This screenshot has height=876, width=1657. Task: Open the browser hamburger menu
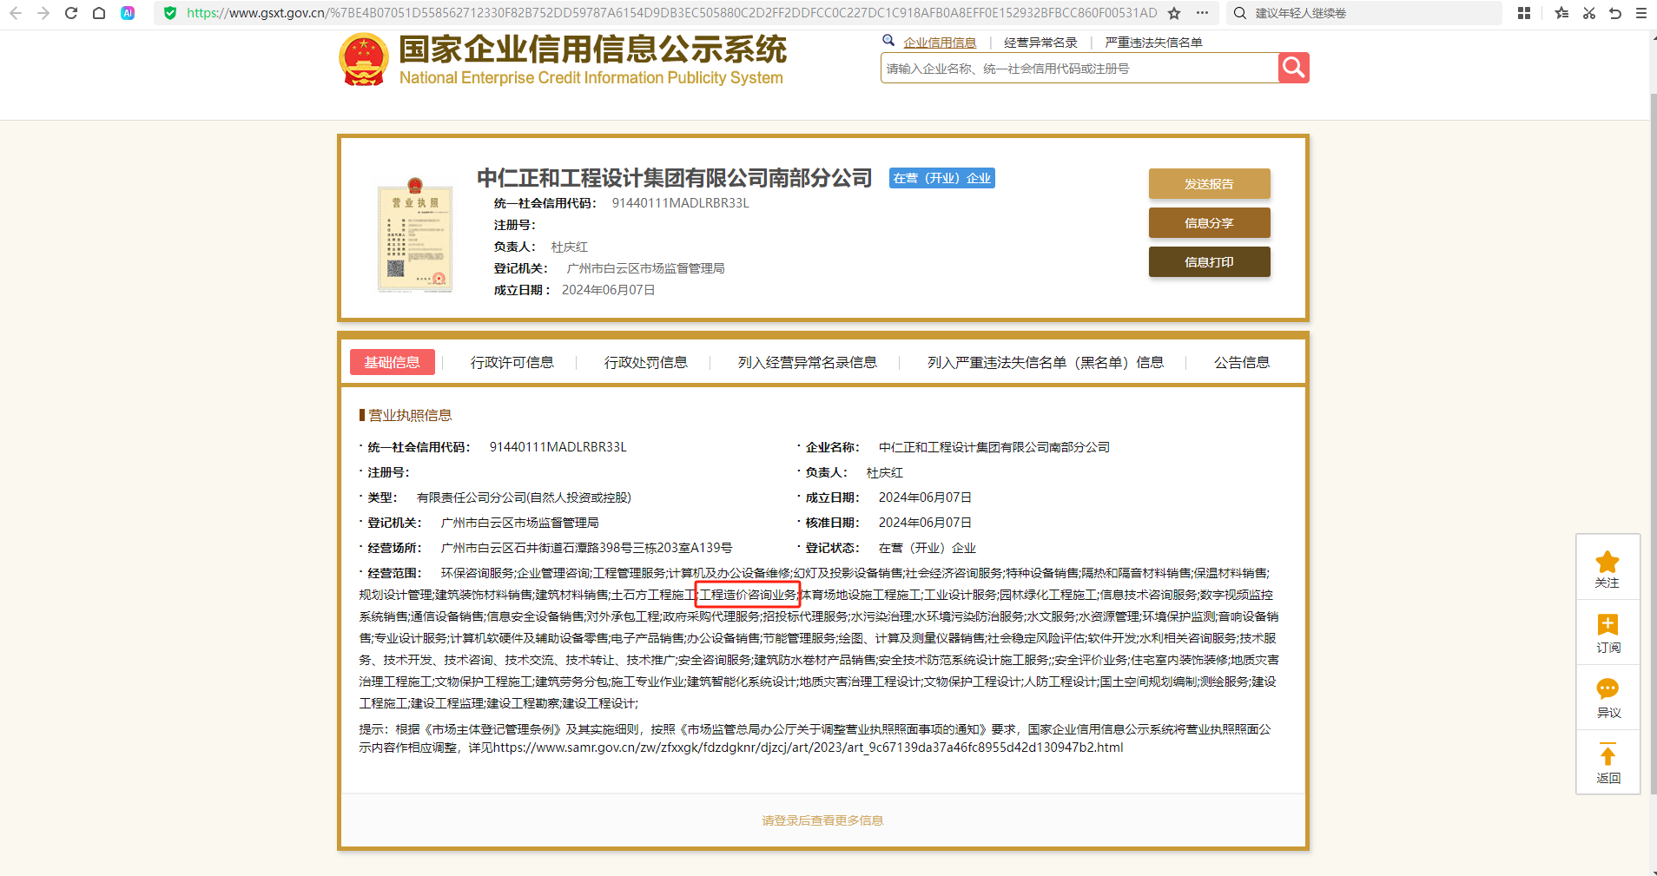(1640, 13)
